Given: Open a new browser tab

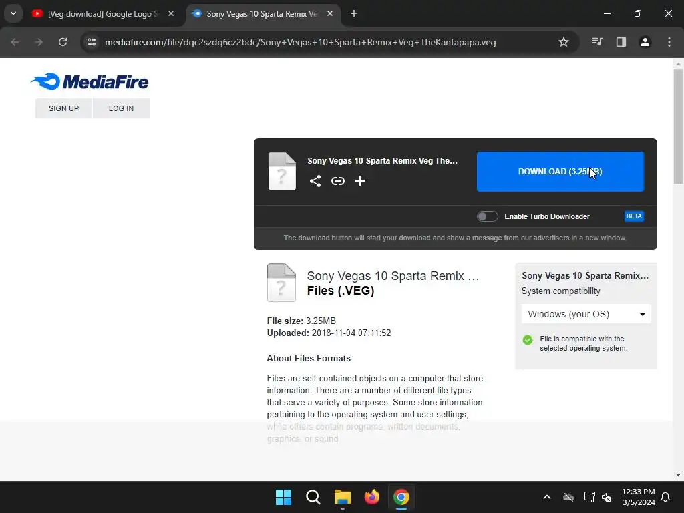Looking at the screenshot, I should coord(354,14).
